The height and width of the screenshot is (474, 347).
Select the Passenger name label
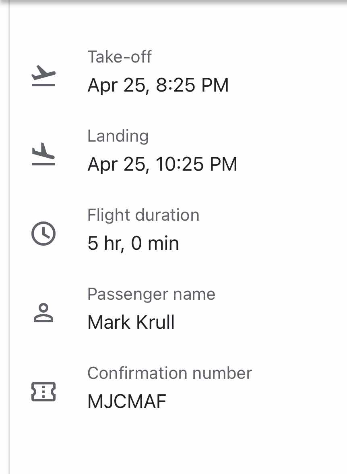151,294
